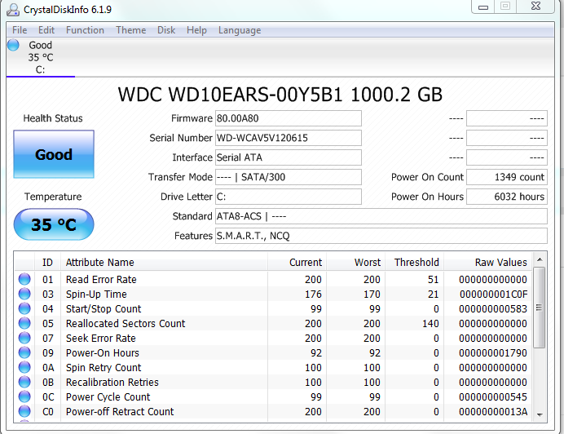Click the 35 °C temperature button
Viewport: 564px width, 434px height.
[54, 224]
